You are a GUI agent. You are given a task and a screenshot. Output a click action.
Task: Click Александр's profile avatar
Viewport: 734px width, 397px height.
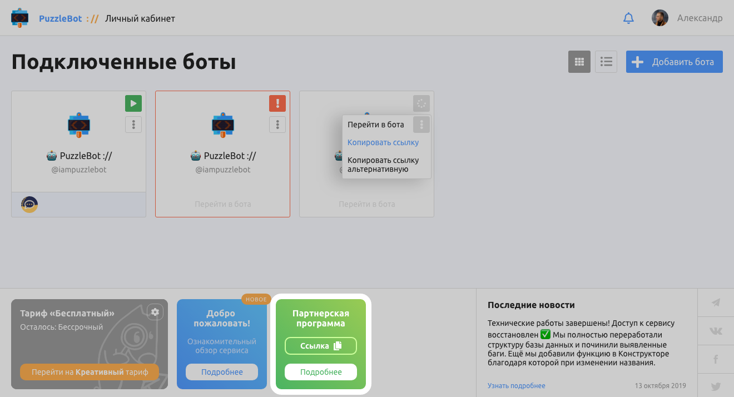point(660,18)
